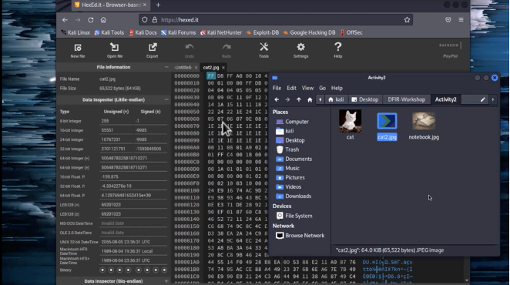Image resolution: width=510 pixels, height=285 pixels.
Task: Open the Firefox hamburger menu
Action: click(461, 20)
